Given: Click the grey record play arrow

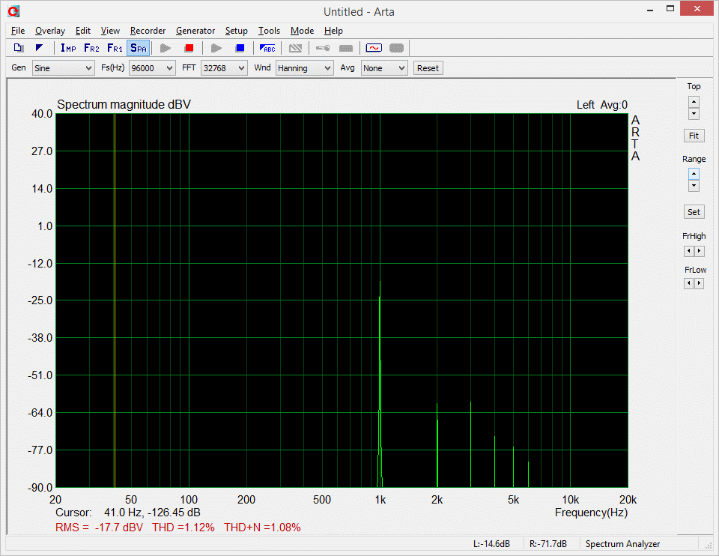Looking at the screenshot, I should point(166,48).
